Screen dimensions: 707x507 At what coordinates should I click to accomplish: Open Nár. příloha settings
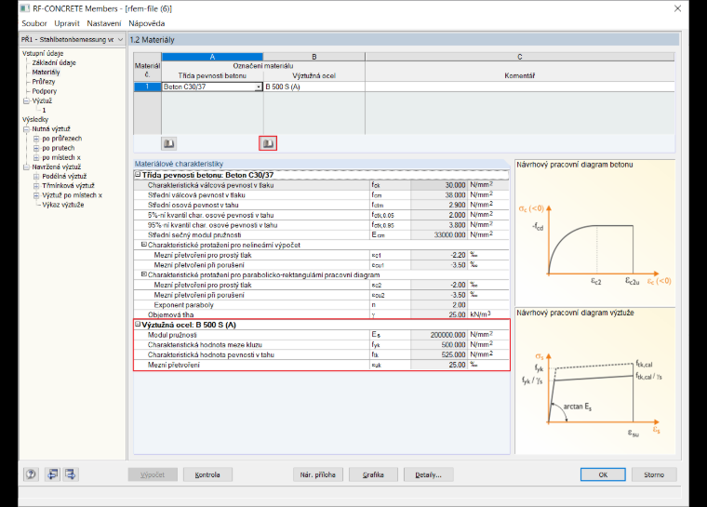(x=318, y=474)
